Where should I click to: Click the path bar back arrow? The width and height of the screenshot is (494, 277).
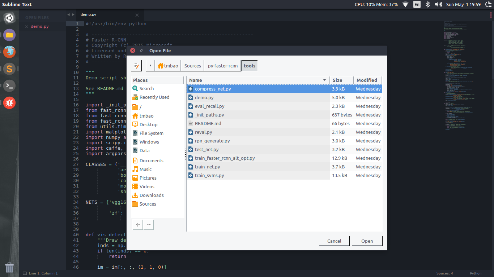[150, 66]
